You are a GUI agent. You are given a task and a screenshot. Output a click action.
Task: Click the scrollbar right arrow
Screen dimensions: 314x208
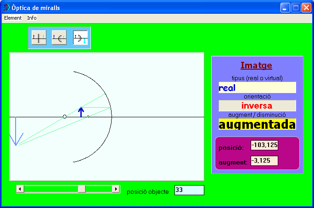[116, 189]
